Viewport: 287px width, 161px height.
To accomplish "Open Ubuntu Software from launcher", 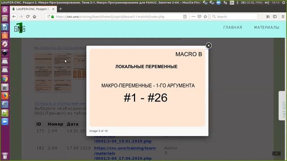I will (x=5, y=36).
